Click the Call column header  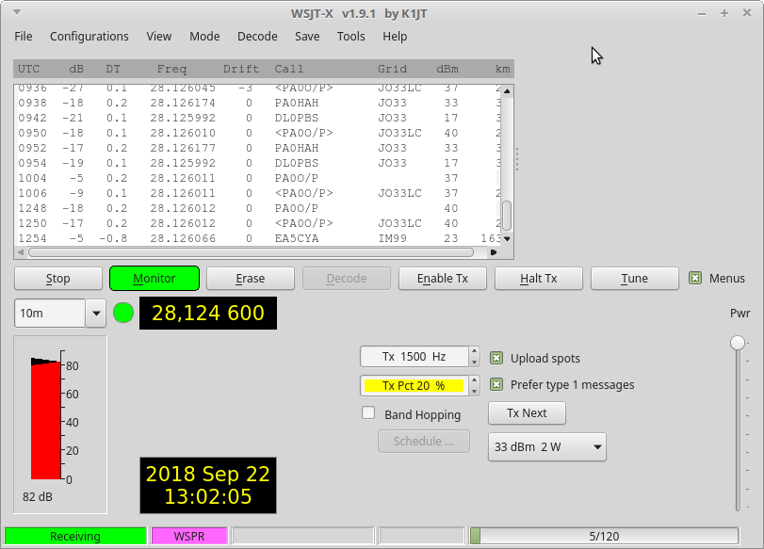[288, 69]
